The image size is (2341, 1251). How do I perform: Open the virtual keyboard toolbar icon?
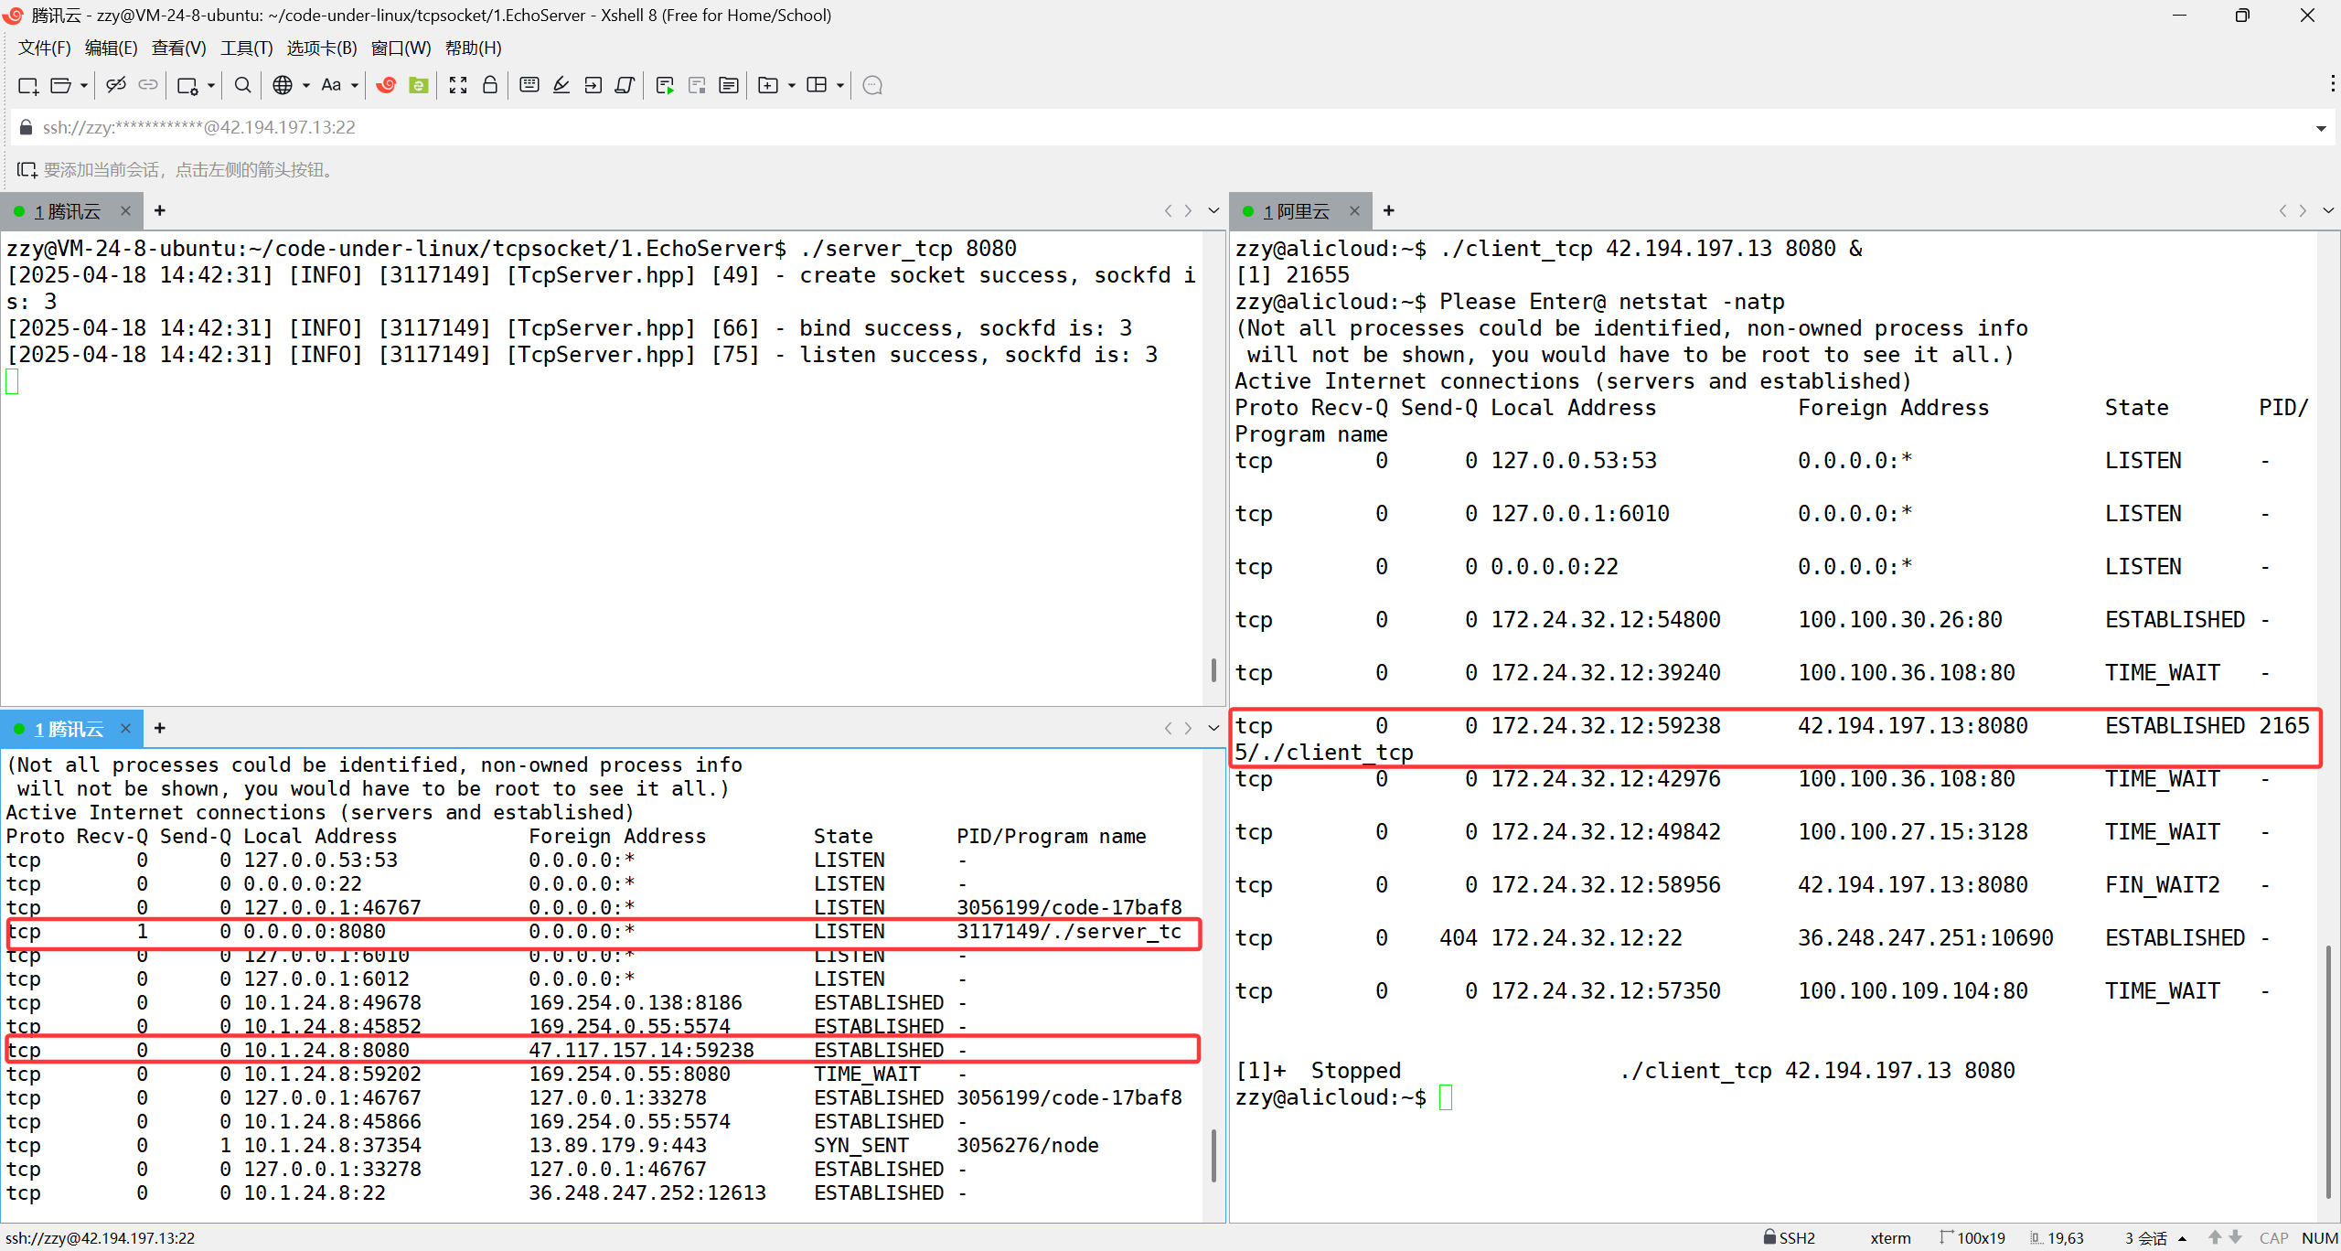529,85
